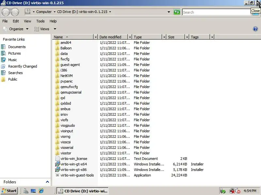261x195 pixels.
Task: Click the network disconnected tray icon
Action: coord(232,191)
